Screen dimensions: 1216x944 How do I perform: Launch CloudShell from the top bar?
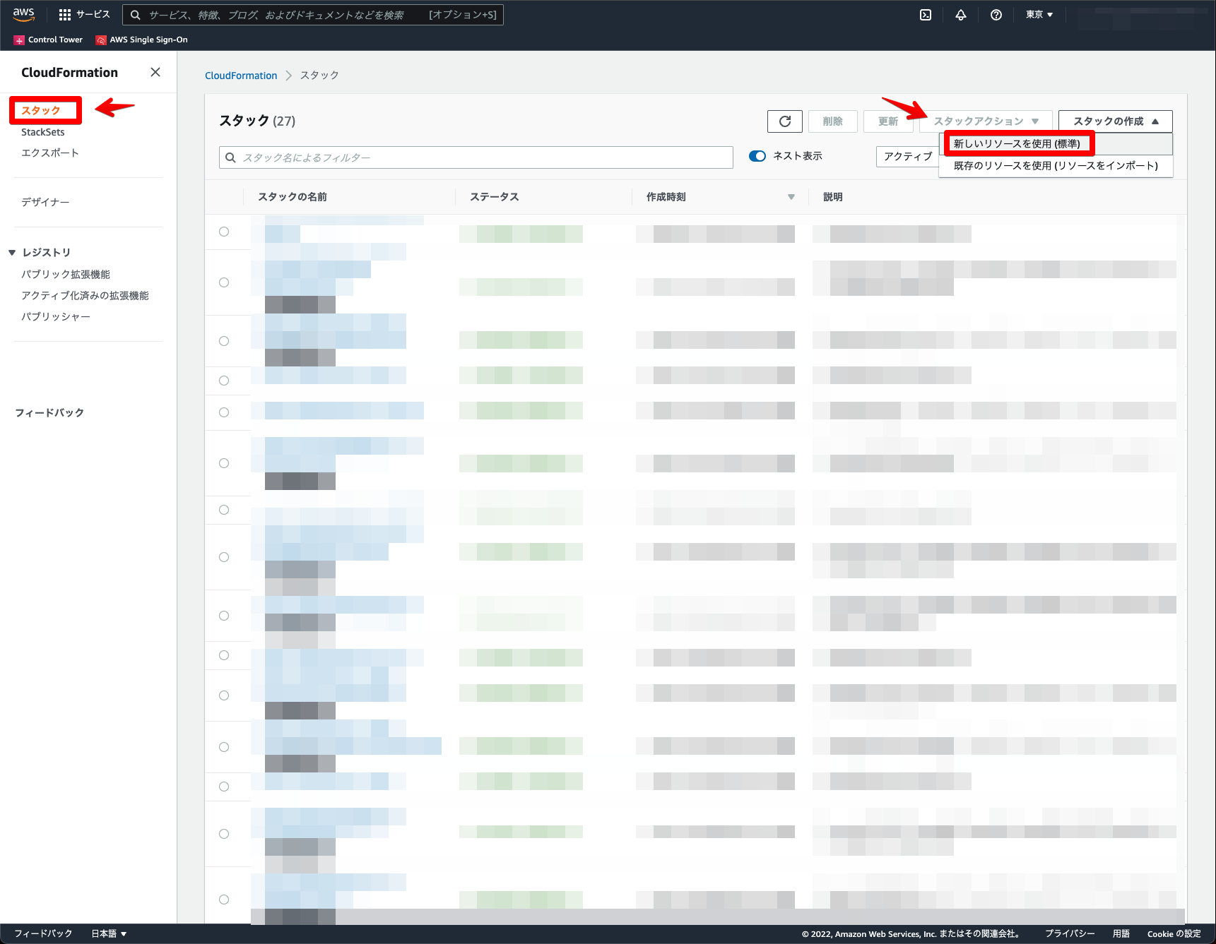pos(926,15)
